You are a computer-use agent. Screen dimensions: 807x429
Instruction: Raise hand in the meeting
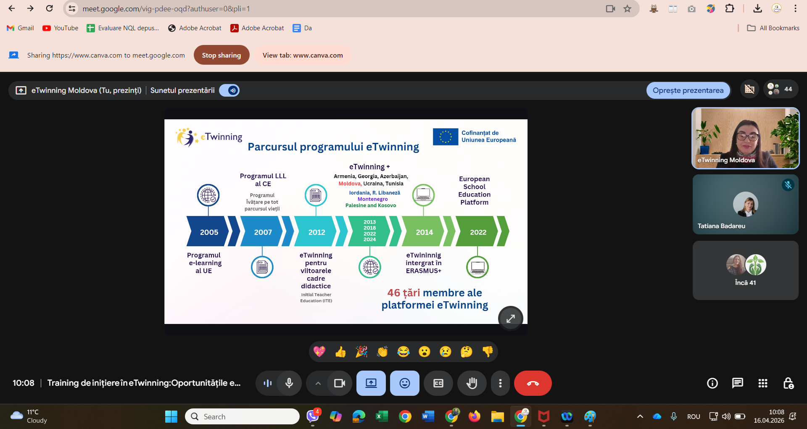pos(472,383)
